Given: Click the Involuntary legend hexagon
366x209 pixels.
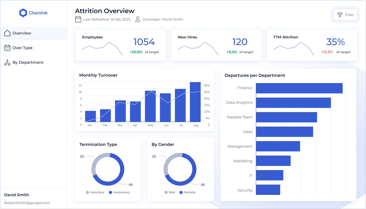Looking at the screenshot, I should pyautogui.click(x=110, y=192).
